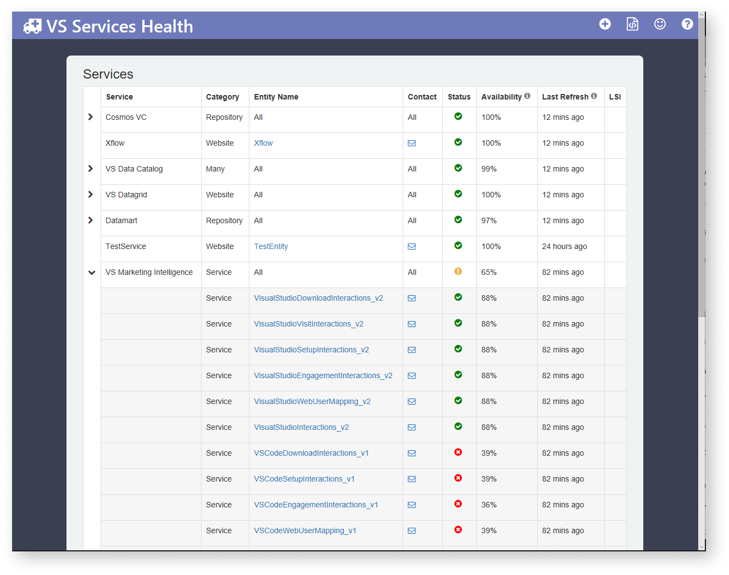Click the Services section heading
The height and width of the screenshot is (575, 729).
(108, 74)
